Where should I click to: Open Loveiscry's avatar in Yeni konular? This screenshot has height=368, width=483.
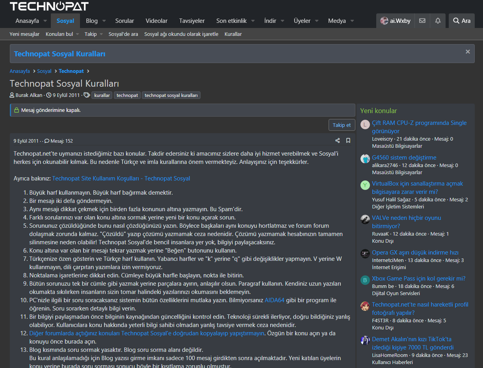365,125
